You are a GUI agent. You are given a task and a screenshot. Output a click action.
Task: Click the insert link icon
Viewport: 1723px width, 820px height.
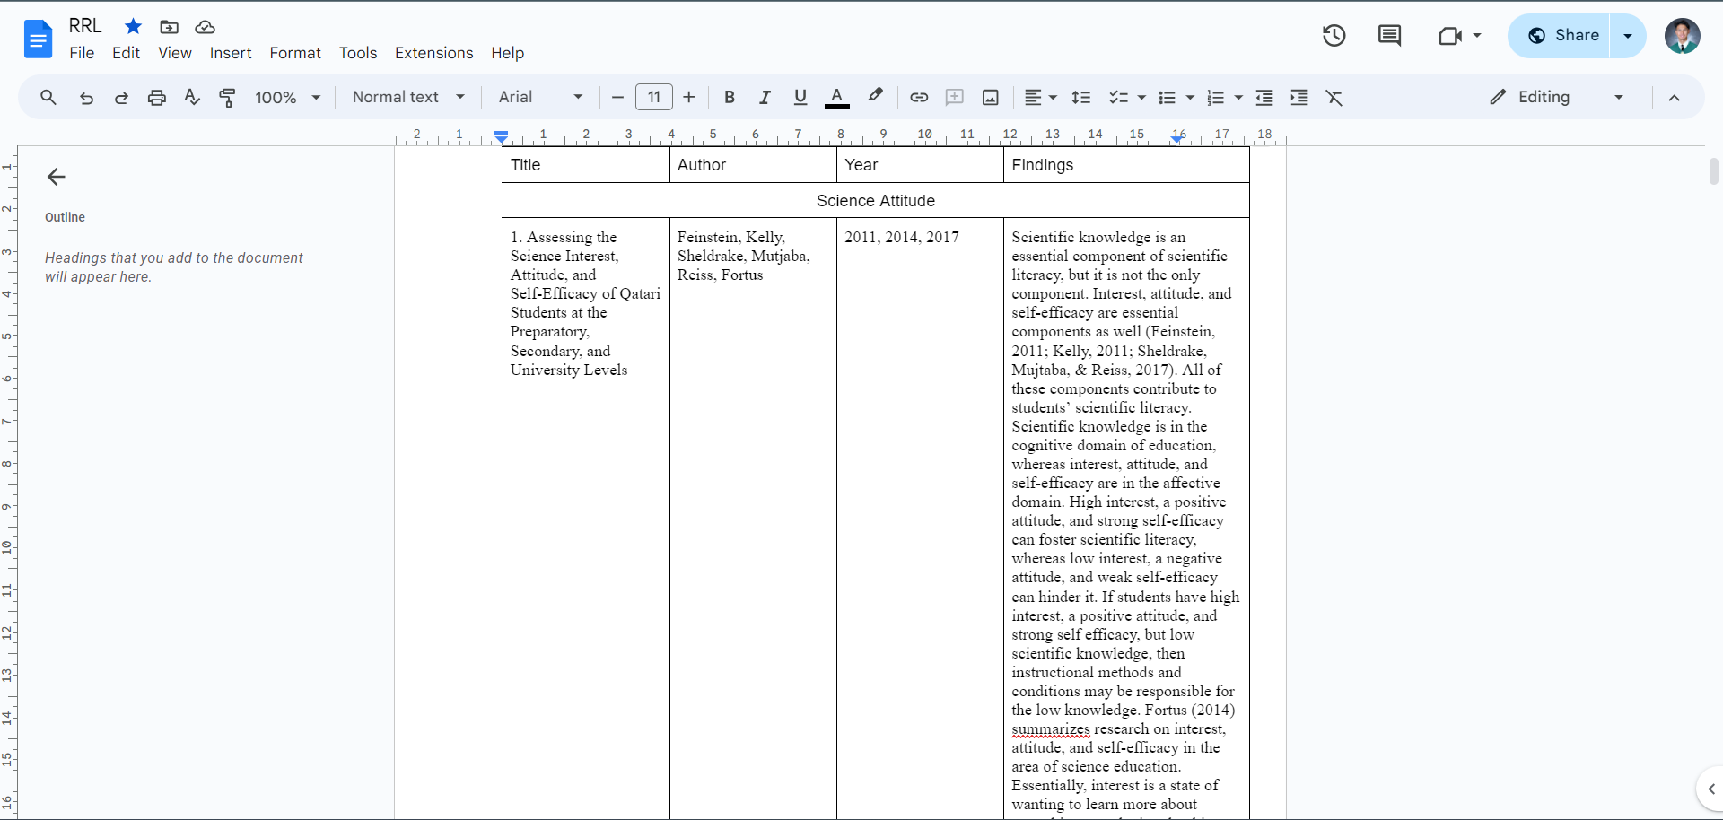click(919, 98)
